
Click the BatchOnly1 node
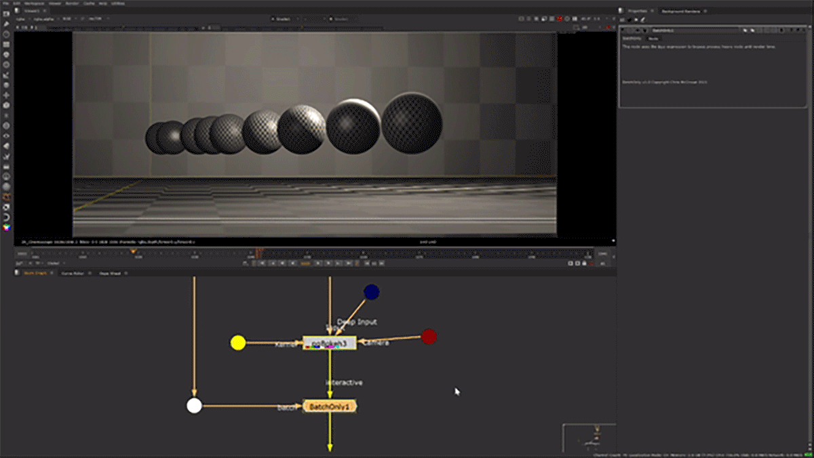(x=330, y=407)
